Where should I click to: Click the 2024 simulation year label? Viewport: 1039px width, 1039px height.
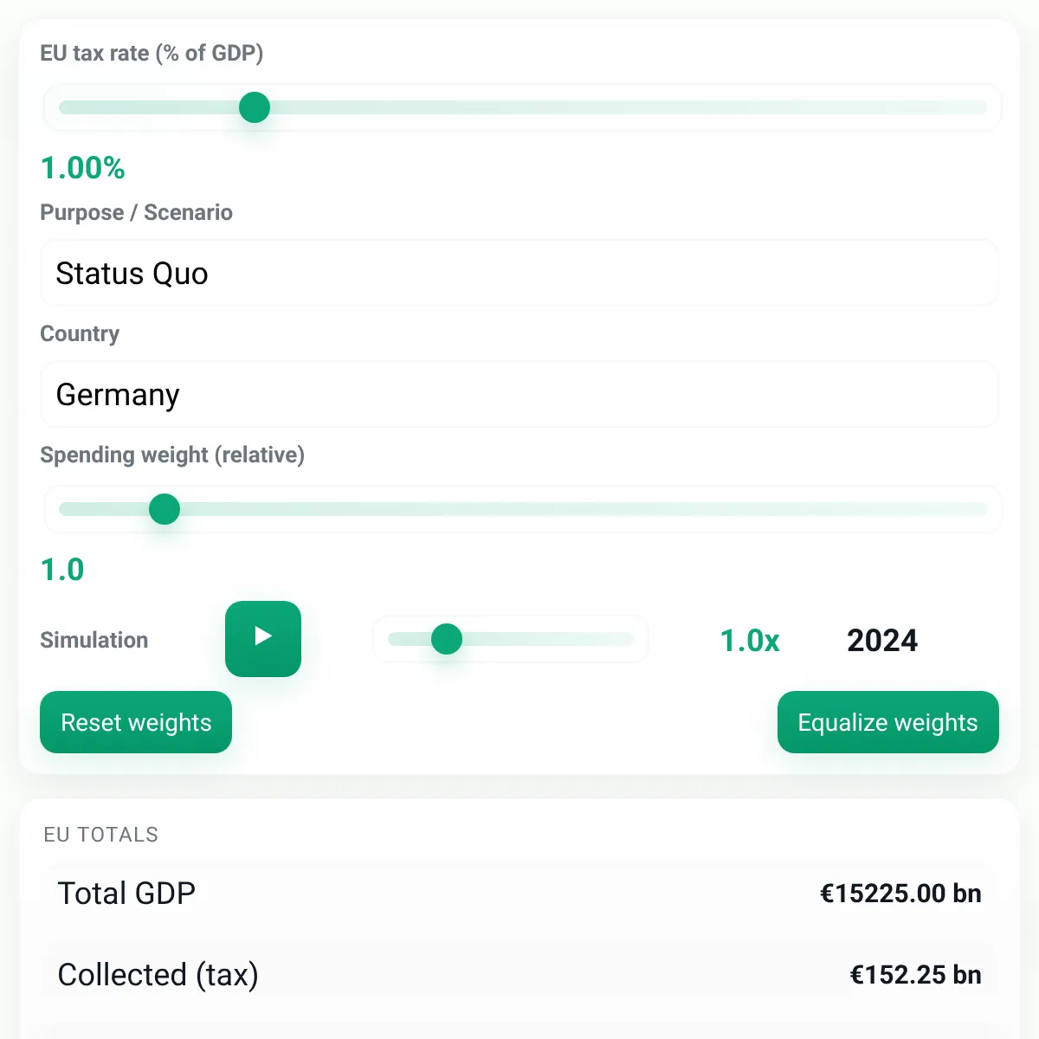[x=882, y=641]
